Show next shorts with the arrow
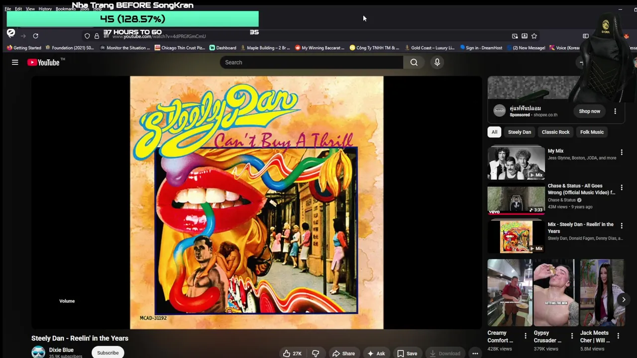Image resolution: width=637 pixels, height=358 pixels. (623, 299)
